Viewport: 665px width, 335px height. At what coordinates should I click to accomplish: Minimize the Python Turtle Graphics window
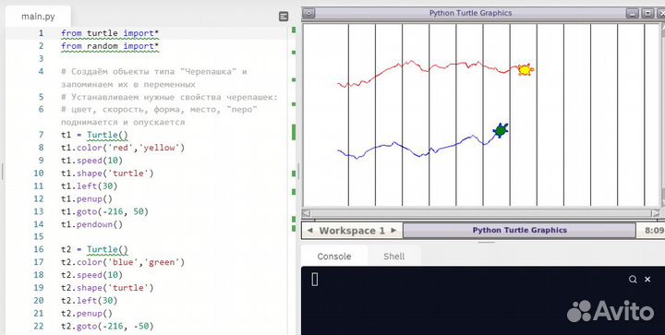pyautogui.click(x=633, y=13)
